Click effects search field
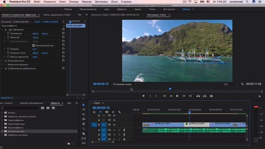Viewport: 265px width, 149px height. [20, 108]
